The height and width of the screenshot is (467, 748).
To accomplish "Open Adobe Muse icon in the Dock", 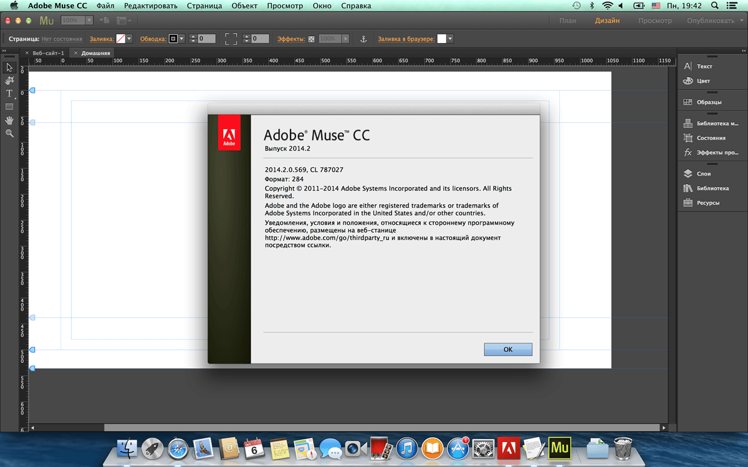I will [560, 448].
